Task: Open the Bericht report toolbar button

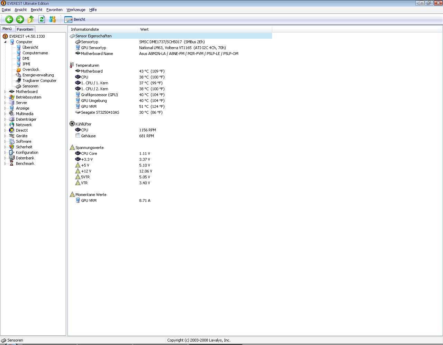Action: click(x=75, y=19)
